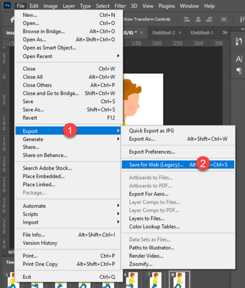Click the align left edges icon
The width and height of the screenshot is (245, 288).
pos(187,19)
